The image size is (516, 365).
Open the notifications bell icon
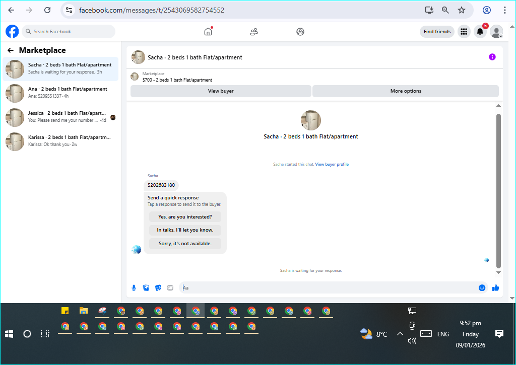click(x=480, y=32)
